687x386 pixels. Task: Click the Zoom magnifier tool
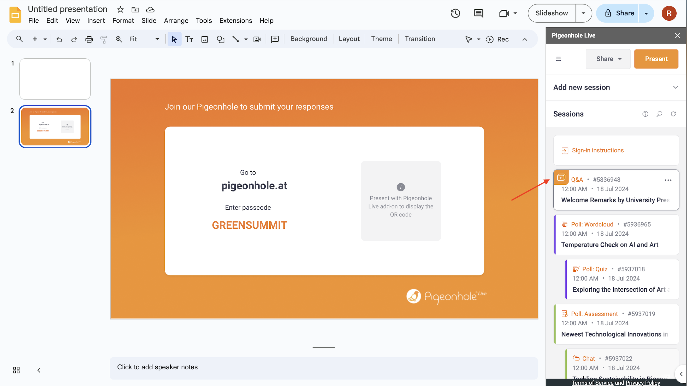tap(119, 39)
